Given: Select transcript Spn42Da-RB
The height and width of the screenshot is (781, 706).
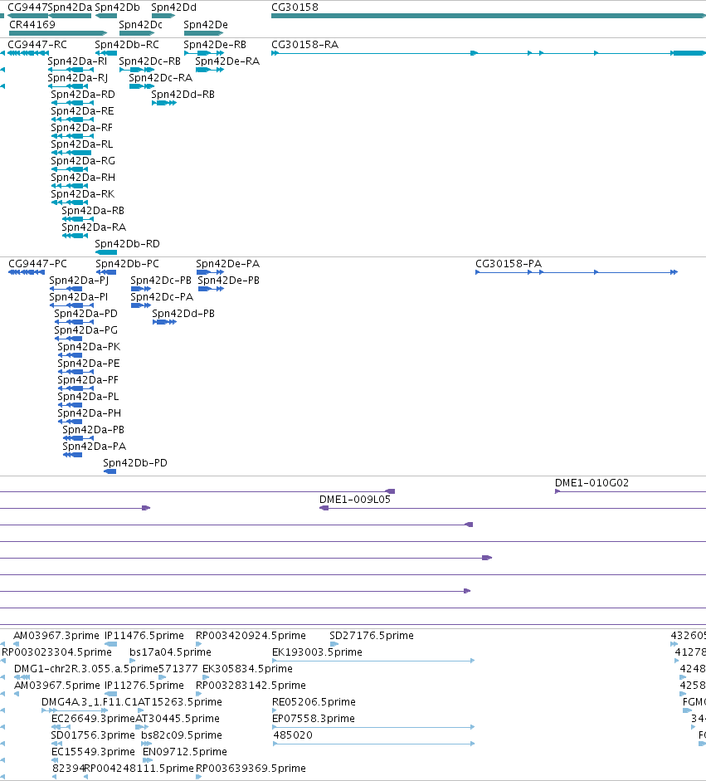Looking at the screenshot, I should point(93,210).
